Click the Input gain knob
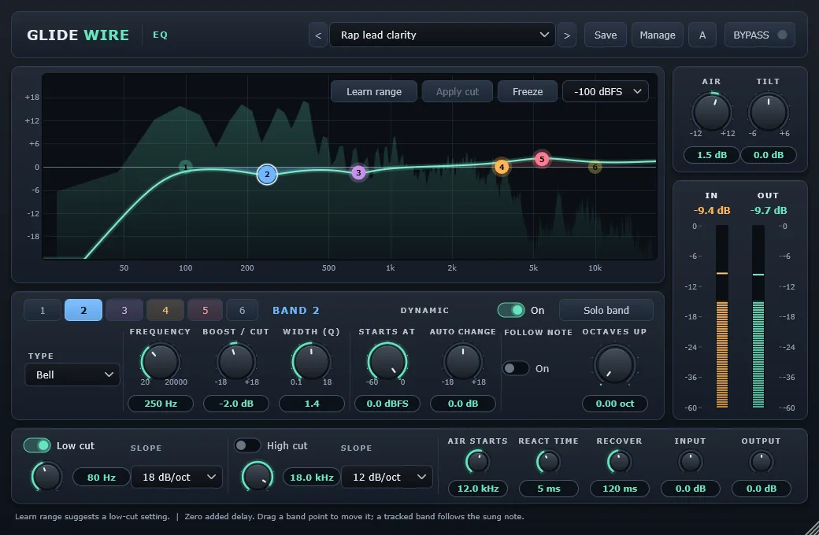This screenshot has height=535, width=819. (690, 462)
